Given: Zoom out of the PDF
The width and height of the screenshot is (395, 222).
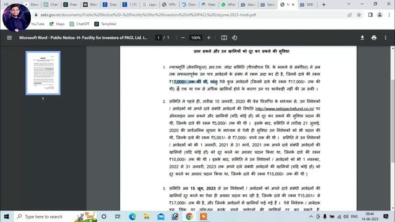Looking at the screenshot, I should (183, 38).
